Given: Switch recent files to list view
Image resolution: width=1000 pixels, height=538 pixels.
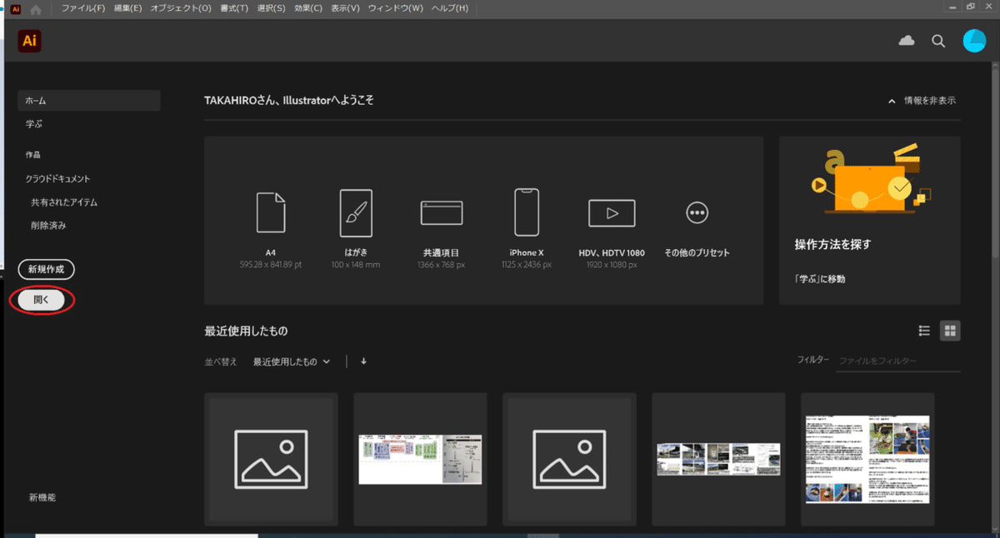Looking at the screenshot, I should (923, 331).
